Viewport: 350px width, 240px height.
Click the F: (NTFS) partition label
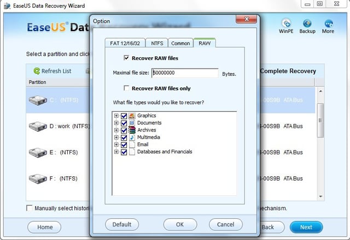coord(63,178)
